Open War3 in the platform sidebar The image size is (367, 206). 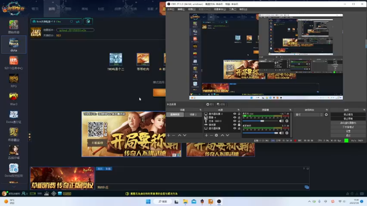(x=14, y=98)
